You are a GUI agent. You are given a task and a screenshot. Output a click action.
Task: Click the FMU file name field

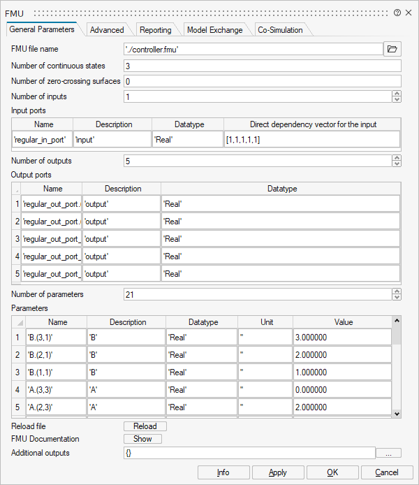tap(253, 49)
